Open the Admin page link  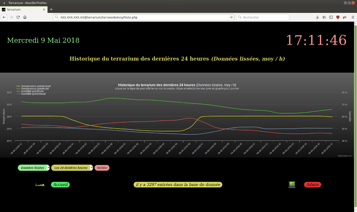click(312, 185)
